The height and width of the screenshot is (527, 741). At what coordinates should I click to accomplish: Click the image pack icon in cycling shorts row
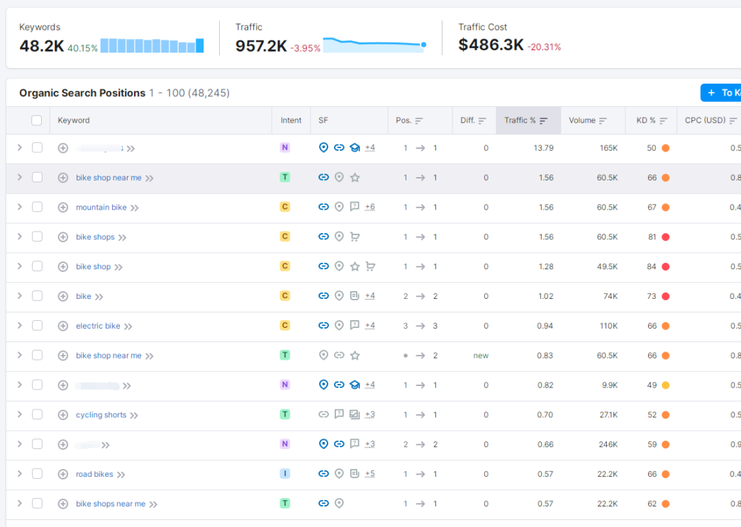click(355, 415)
